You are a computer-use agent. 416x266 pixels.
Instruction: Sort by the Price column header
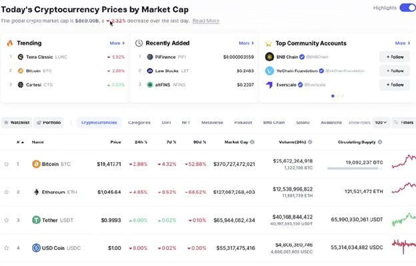116,142
